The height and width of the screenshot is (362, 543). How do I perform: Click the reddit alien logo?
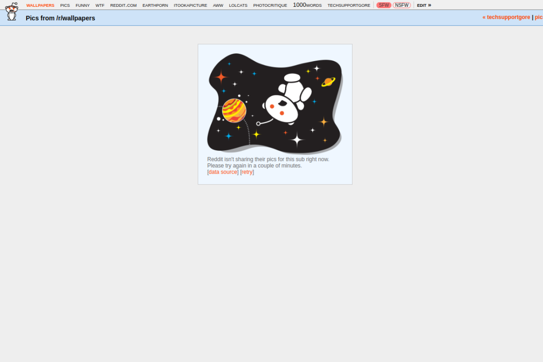11,11
